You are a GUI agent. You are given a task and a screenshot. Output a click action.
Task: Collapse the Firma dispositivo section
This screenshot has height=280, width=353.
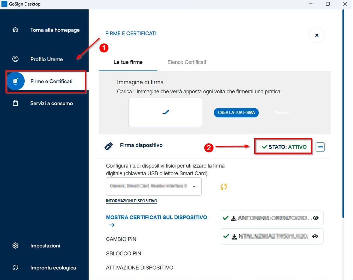click(x=320, y=147)
